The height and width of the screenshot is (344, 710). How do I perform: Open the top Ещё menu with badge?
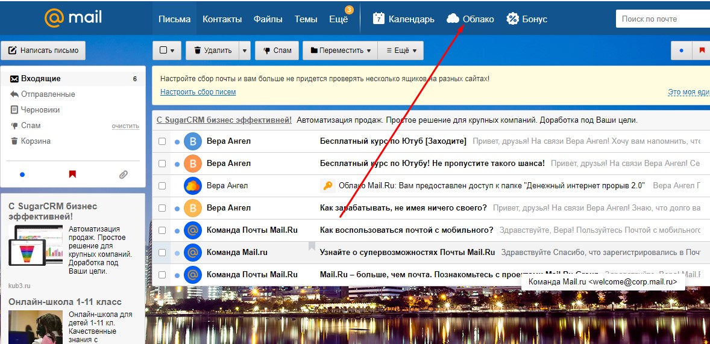point(339,19)
